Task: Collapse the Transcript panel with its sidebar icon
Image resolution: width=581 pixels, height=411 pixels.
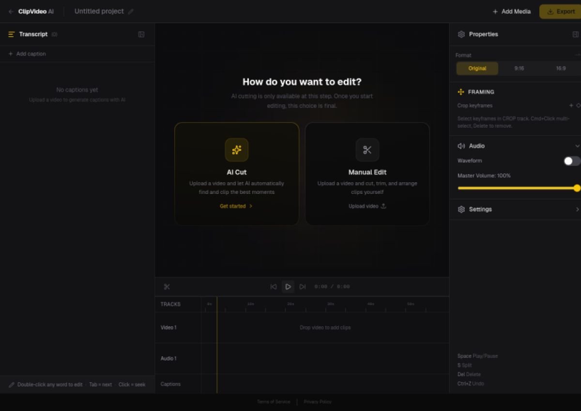Action: pos(141,34)
